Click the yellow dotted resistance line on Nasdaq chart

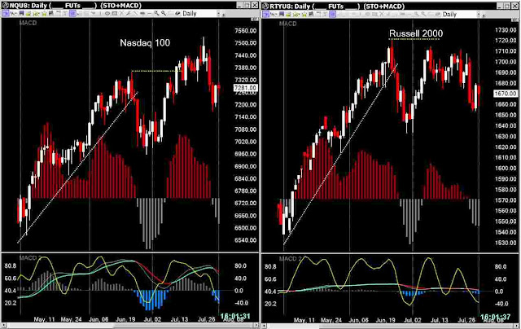coord(156,71)
